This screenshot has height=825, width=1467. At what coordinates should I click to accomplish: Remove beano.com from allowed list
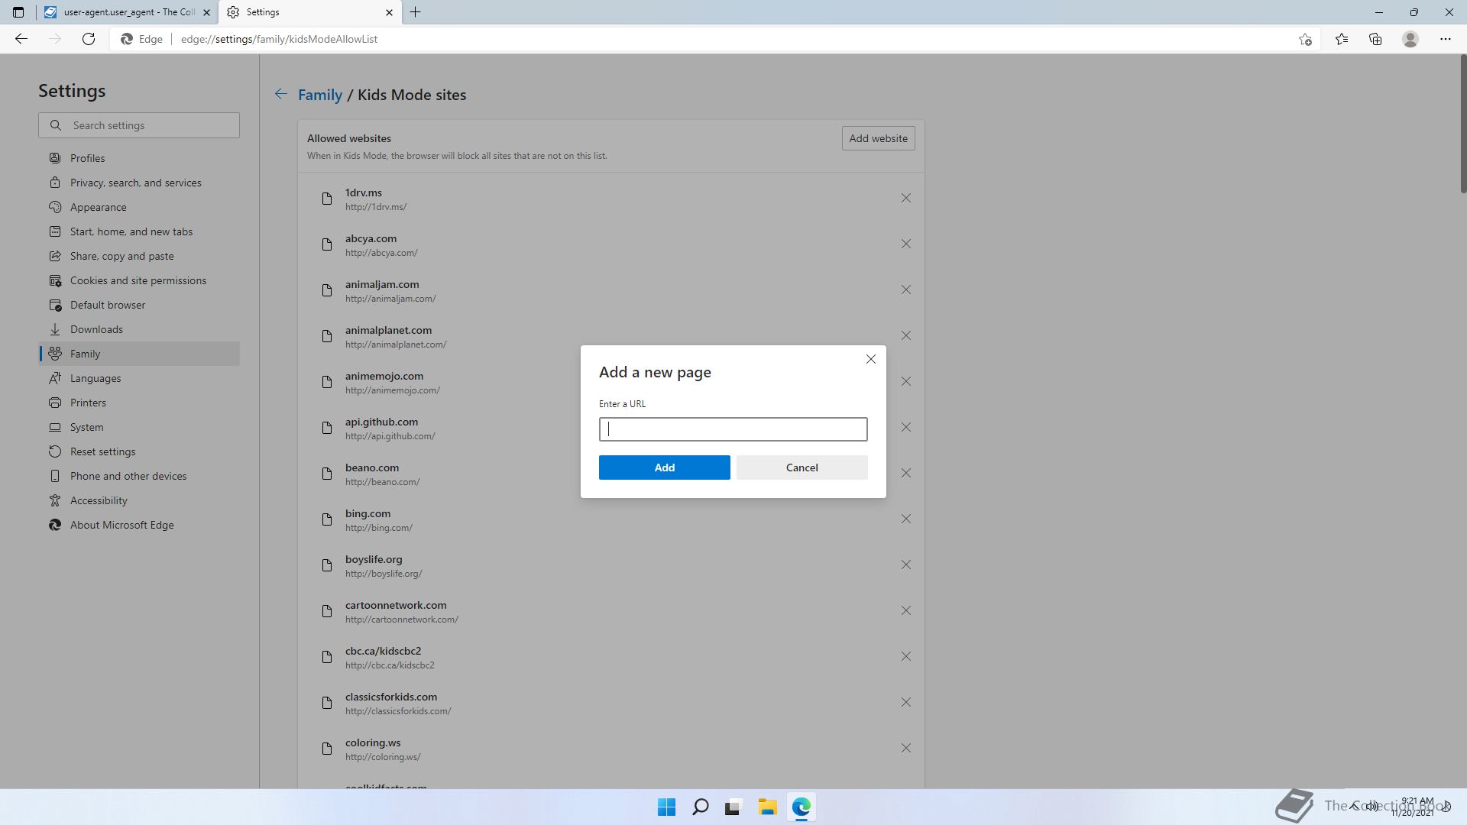[x=905, y=474]
